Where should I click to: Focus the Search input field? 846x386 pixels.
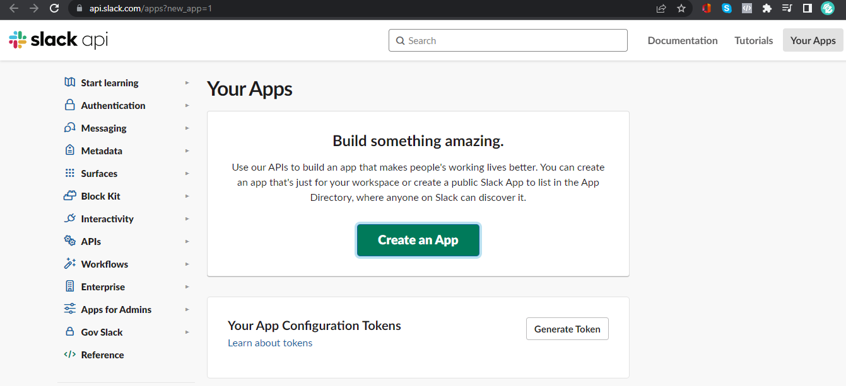(x=508, y=40)
